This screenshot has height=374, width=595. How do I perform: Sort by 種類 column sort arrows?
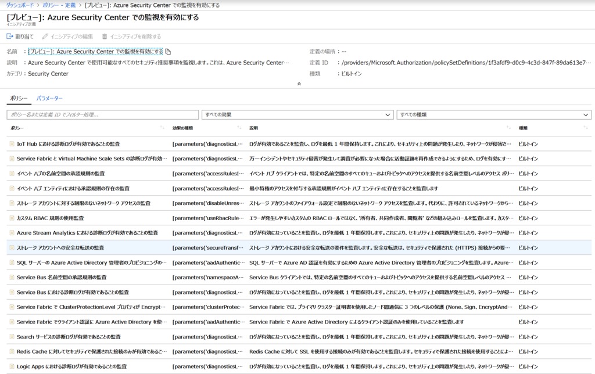click(x=586, y=128)
